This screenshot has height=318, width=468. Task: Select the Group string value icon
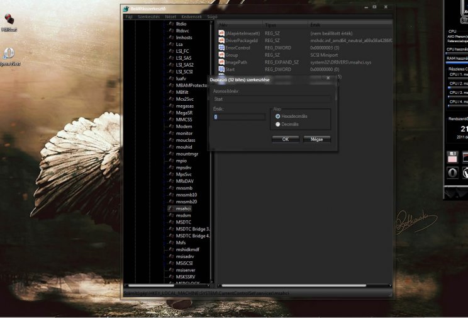pos(221,55)
